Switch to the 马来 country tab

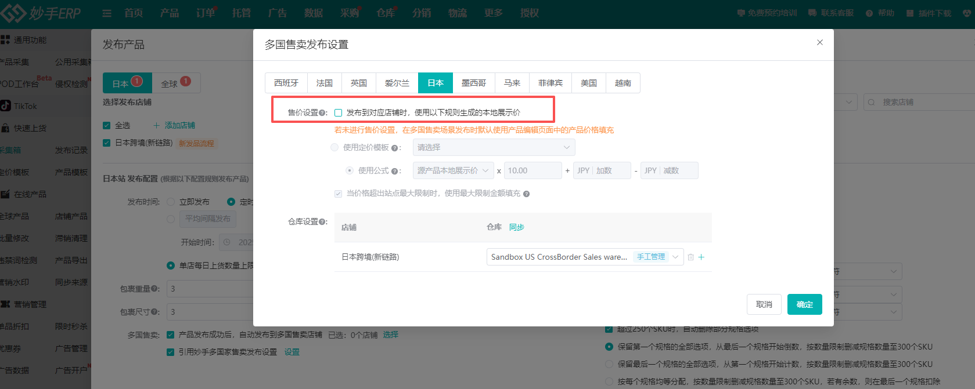[512, 83]
